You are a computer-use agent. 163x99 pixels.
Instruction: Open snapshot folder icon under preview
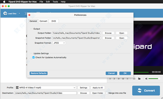[x=139, y=79]
